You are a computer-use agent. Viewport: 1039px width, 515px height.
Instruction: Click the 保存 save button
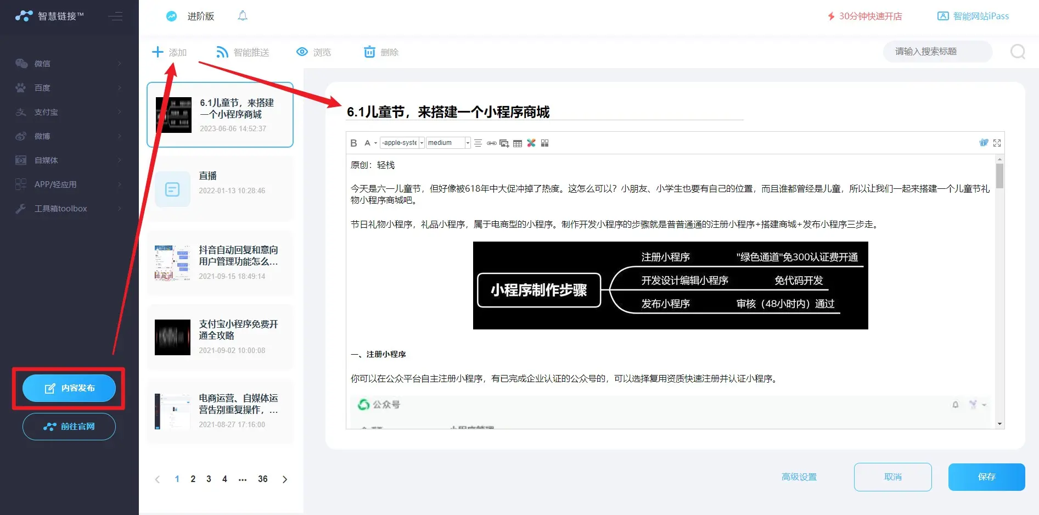tap(986, 477)
